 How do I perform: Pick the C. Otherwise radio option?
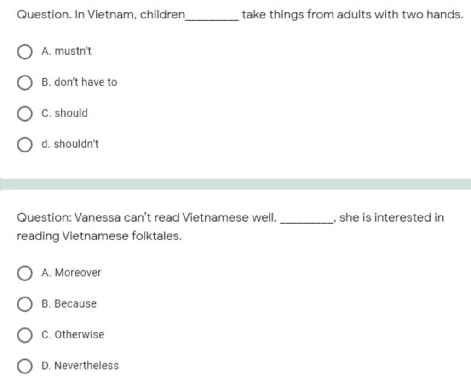25,335
